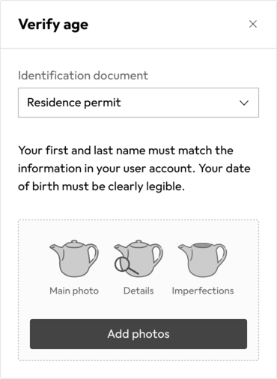
Task: Click the handle of the Main photo teapot
Action: 93,255
